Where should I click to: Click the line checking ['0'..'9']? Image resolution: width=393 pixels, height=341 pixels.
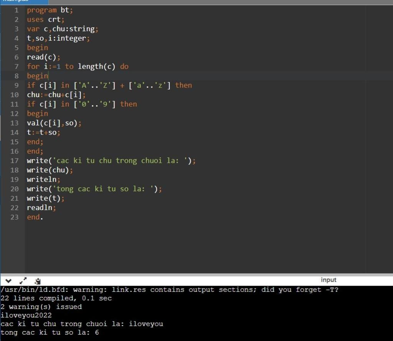[x=82, y=104]
